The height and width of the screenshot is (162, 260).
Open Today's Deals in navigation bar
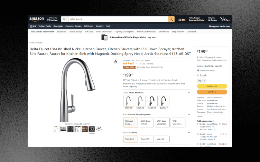point(45,26)
